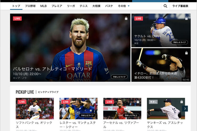Open レスター vs. マンチェスター・シティー title link

(x=78, y=125)
